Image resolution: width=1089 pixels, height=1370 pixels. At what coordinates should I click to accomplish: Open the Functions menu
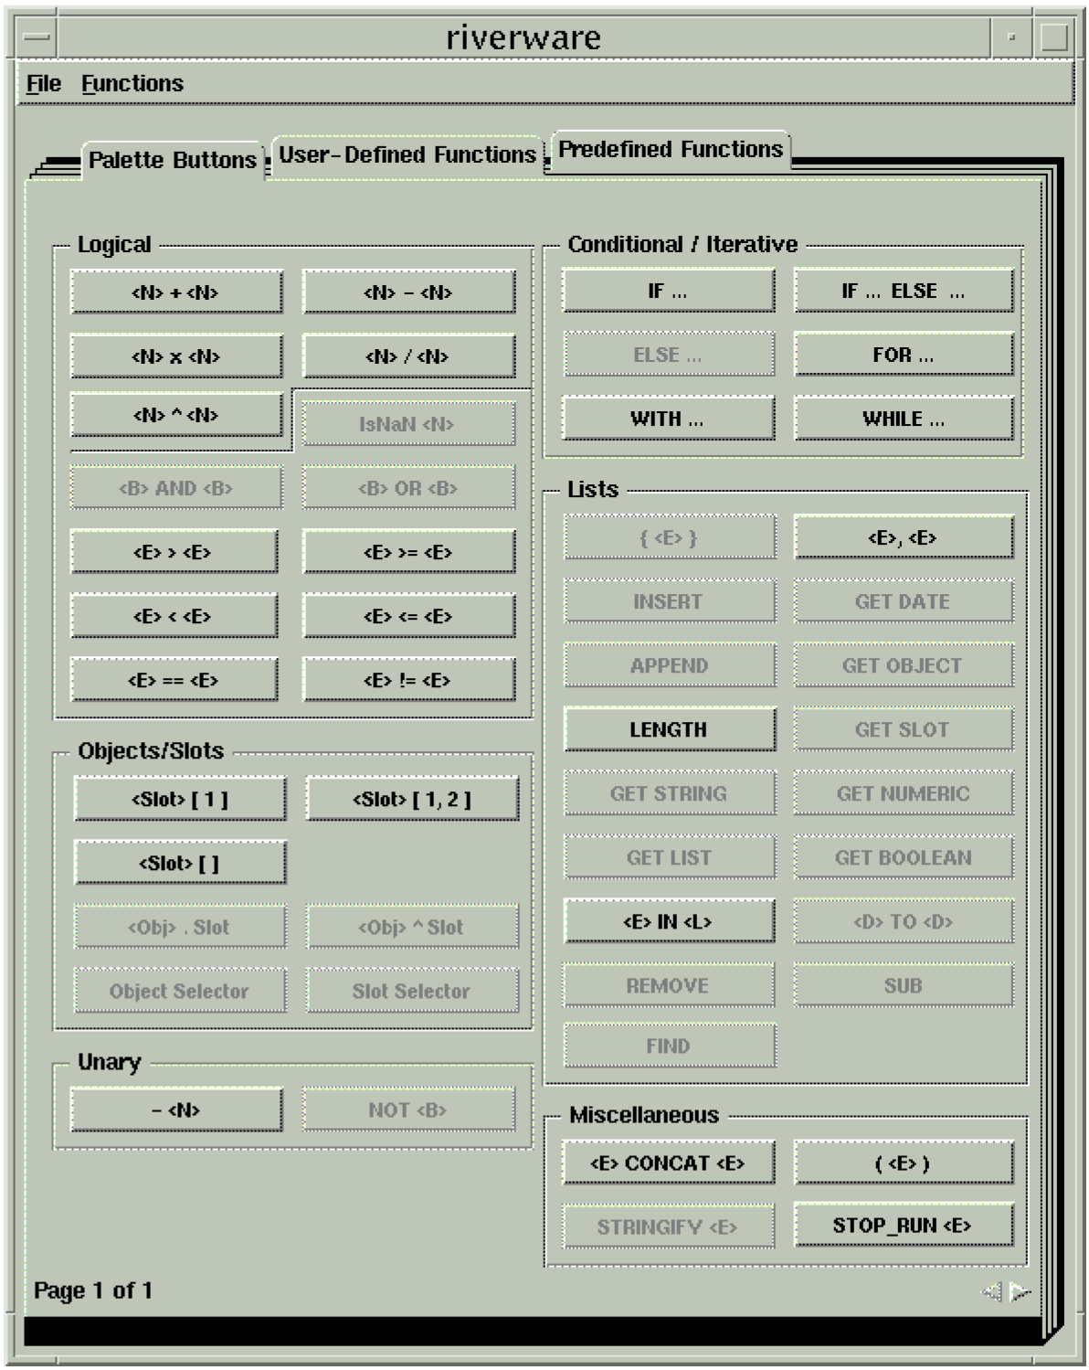click(x=132, y=83)
